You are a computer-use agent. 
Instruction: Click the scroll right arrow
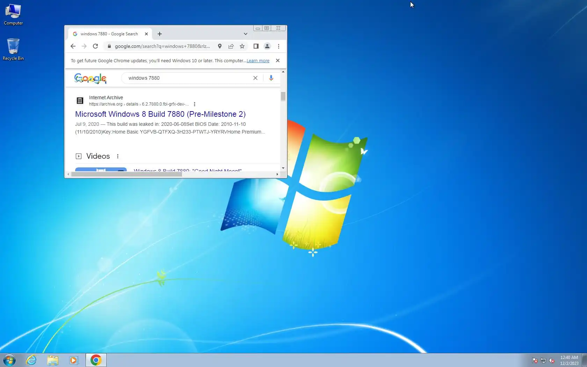coord(277,174)
